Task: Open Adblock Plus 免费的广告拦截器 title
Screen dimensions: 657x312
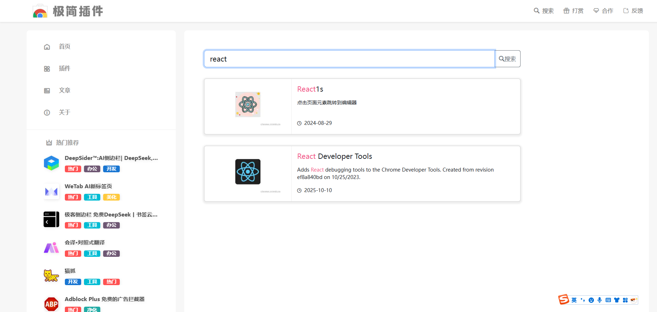Action: point(105,299)
